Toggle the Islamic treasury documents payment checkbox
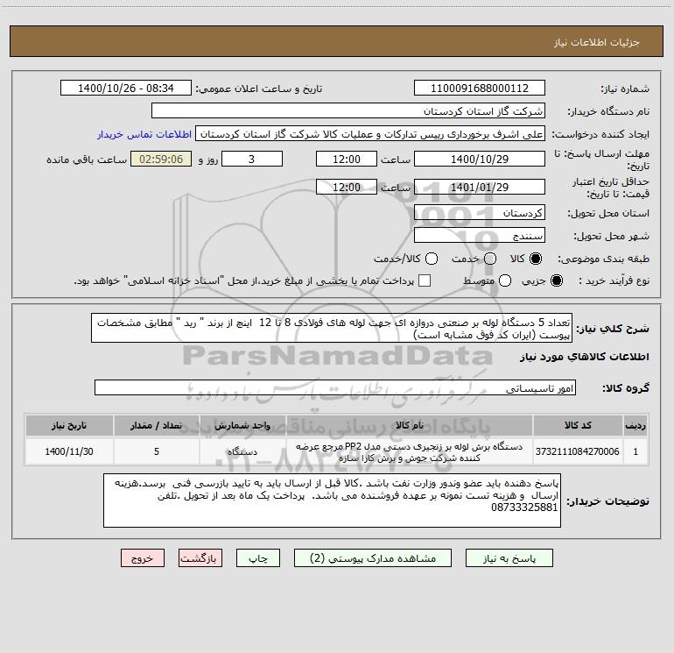 (425, 280)
